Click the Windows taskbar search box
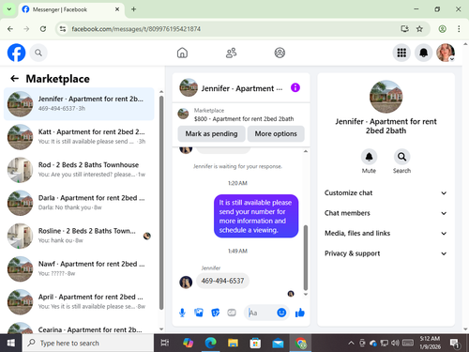 point(88,343)
